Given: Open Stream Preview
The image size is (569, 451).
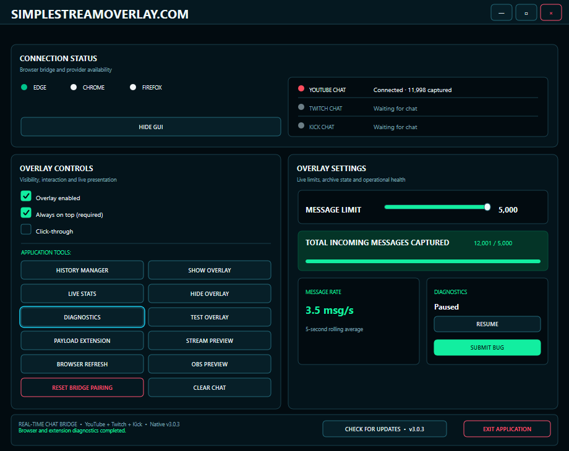Looking at the screenshot, I should tap(210, 341).
